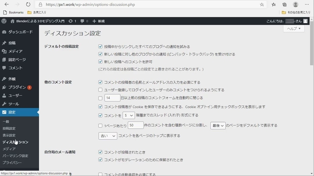314x176 pixels.
Task: Open 最後 default page dropdown
Action: click(218, 126)
